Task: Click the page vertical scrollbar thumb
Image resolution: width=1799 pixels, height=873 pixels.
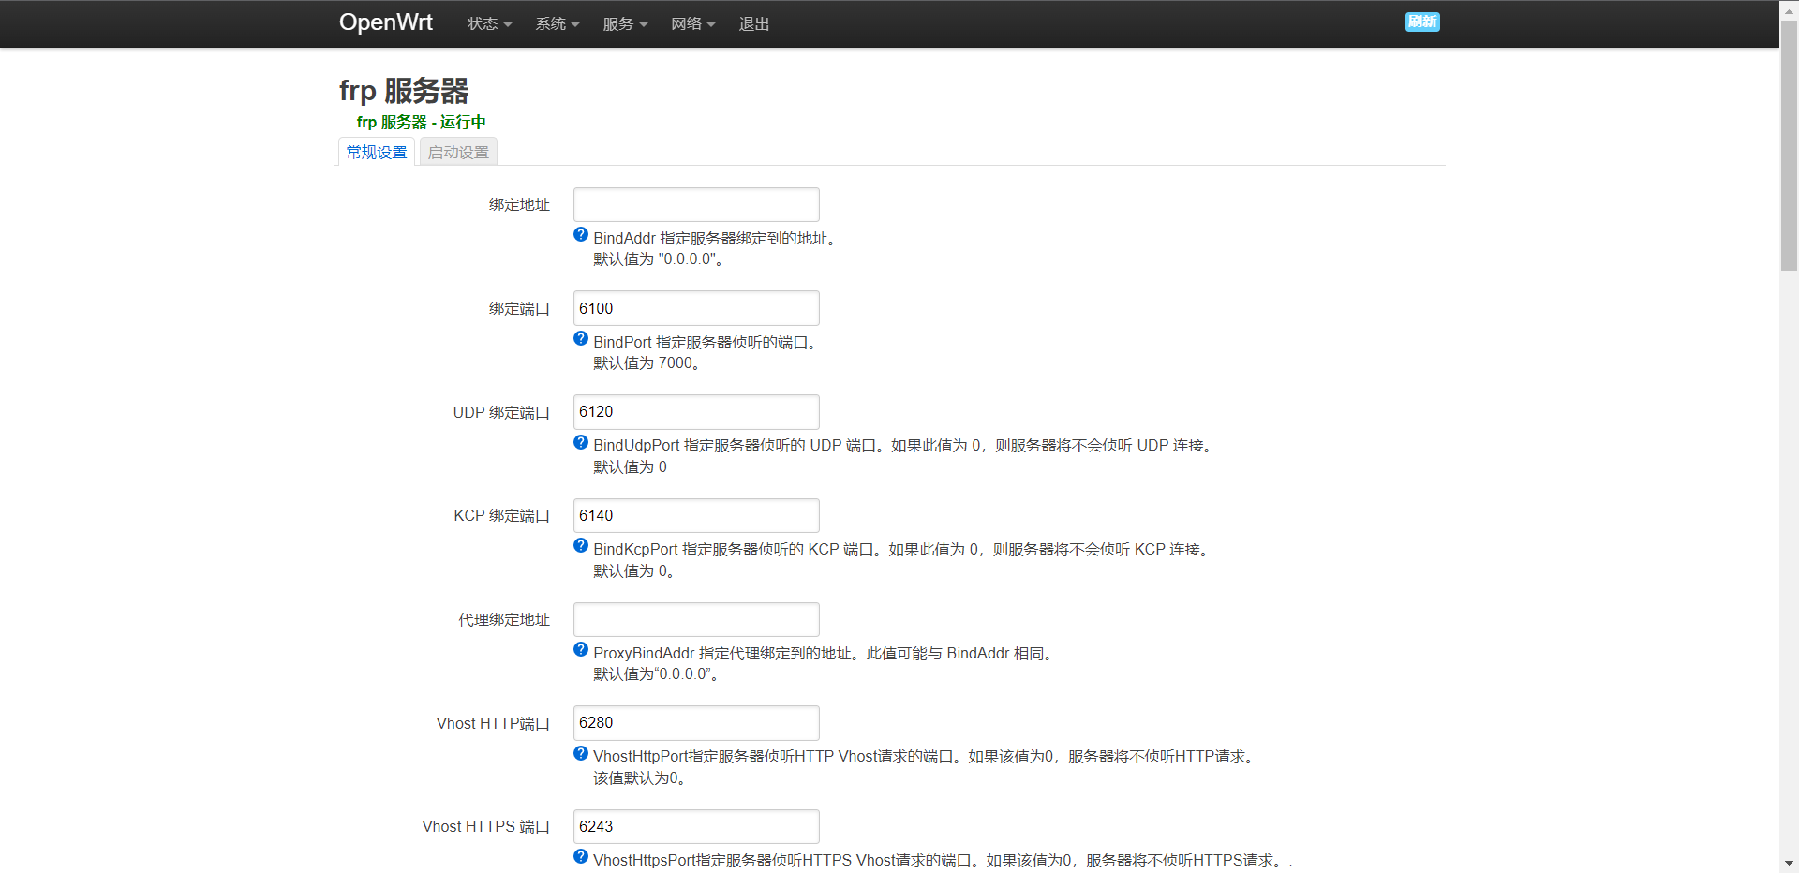Action: (x=1789, y=145)
